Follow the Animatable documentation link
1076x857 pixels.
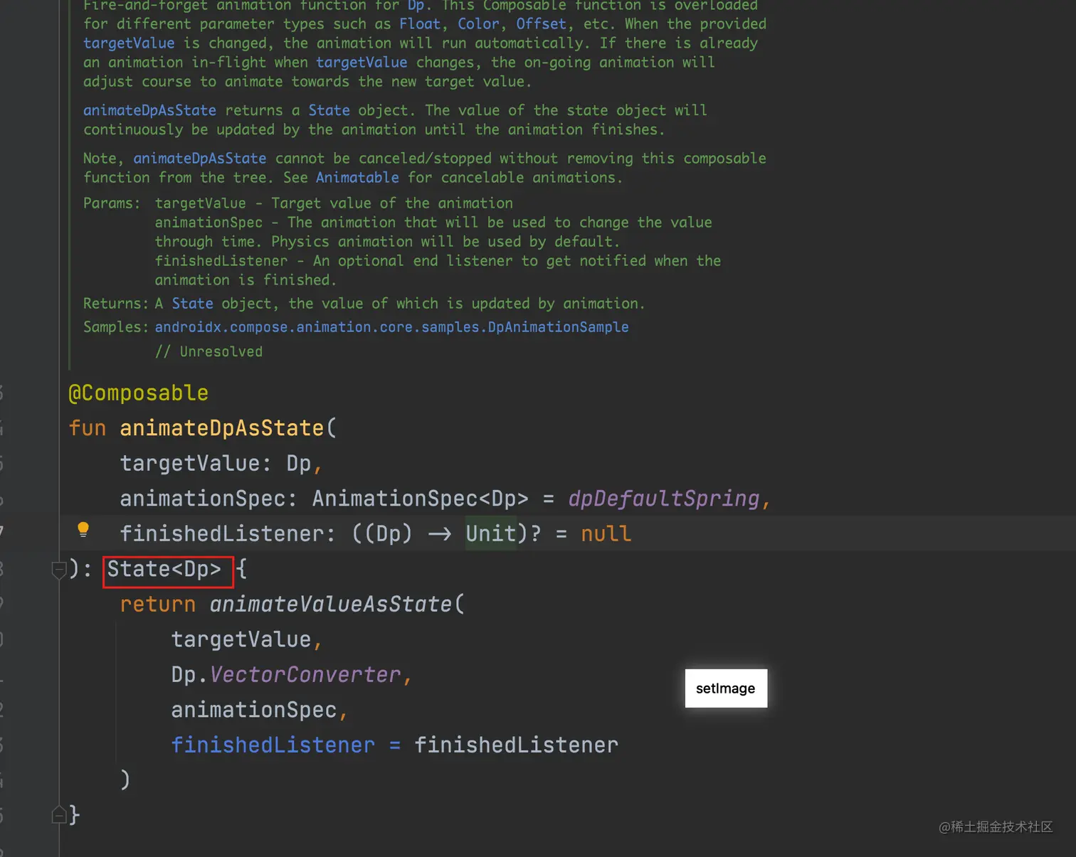click(x=357, y=178)
